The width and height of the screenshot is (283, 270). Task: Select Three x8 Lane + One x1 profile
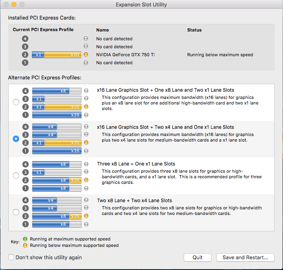click(16, 175)
